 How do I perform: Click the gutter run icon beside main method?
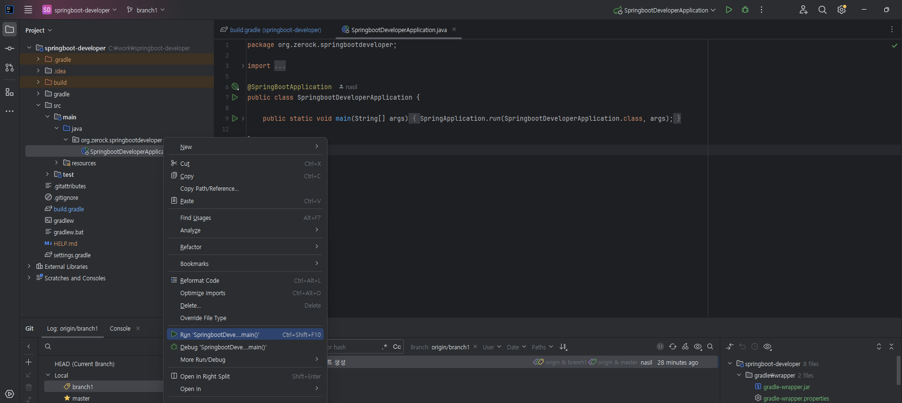coord(235,118)
